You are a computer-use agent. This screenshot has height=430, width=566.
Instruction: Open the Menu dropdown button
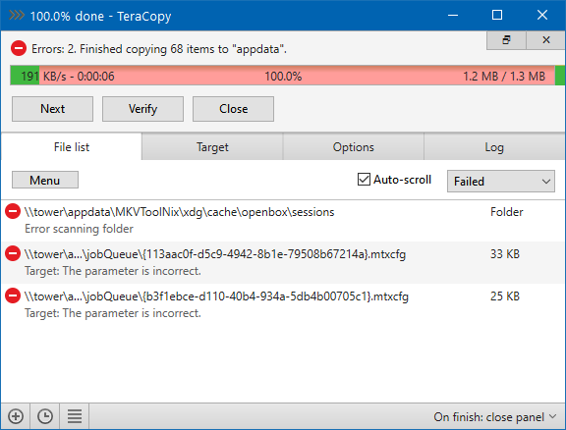[45, 180]
